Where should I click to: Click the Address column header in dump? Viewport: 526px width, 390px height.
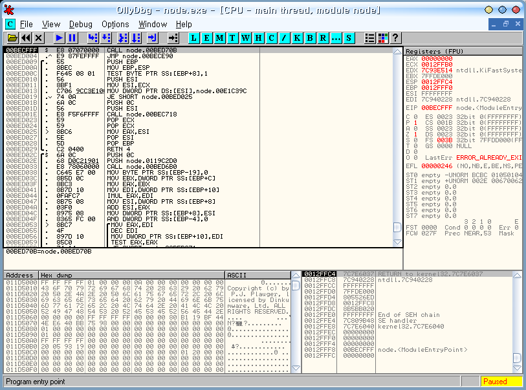pos(21,275)
